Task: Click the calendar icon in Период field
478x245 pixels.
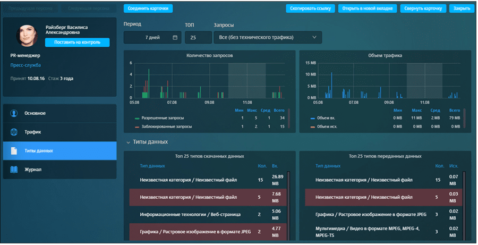Action: click(x=175, y=37)
